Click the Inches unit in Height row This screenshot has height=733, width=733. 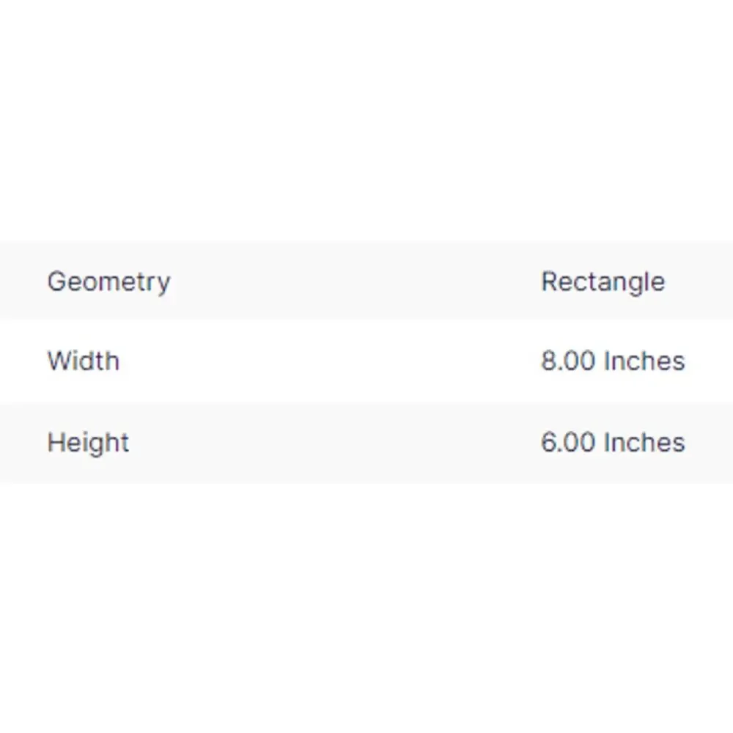(x=644, y=443)
